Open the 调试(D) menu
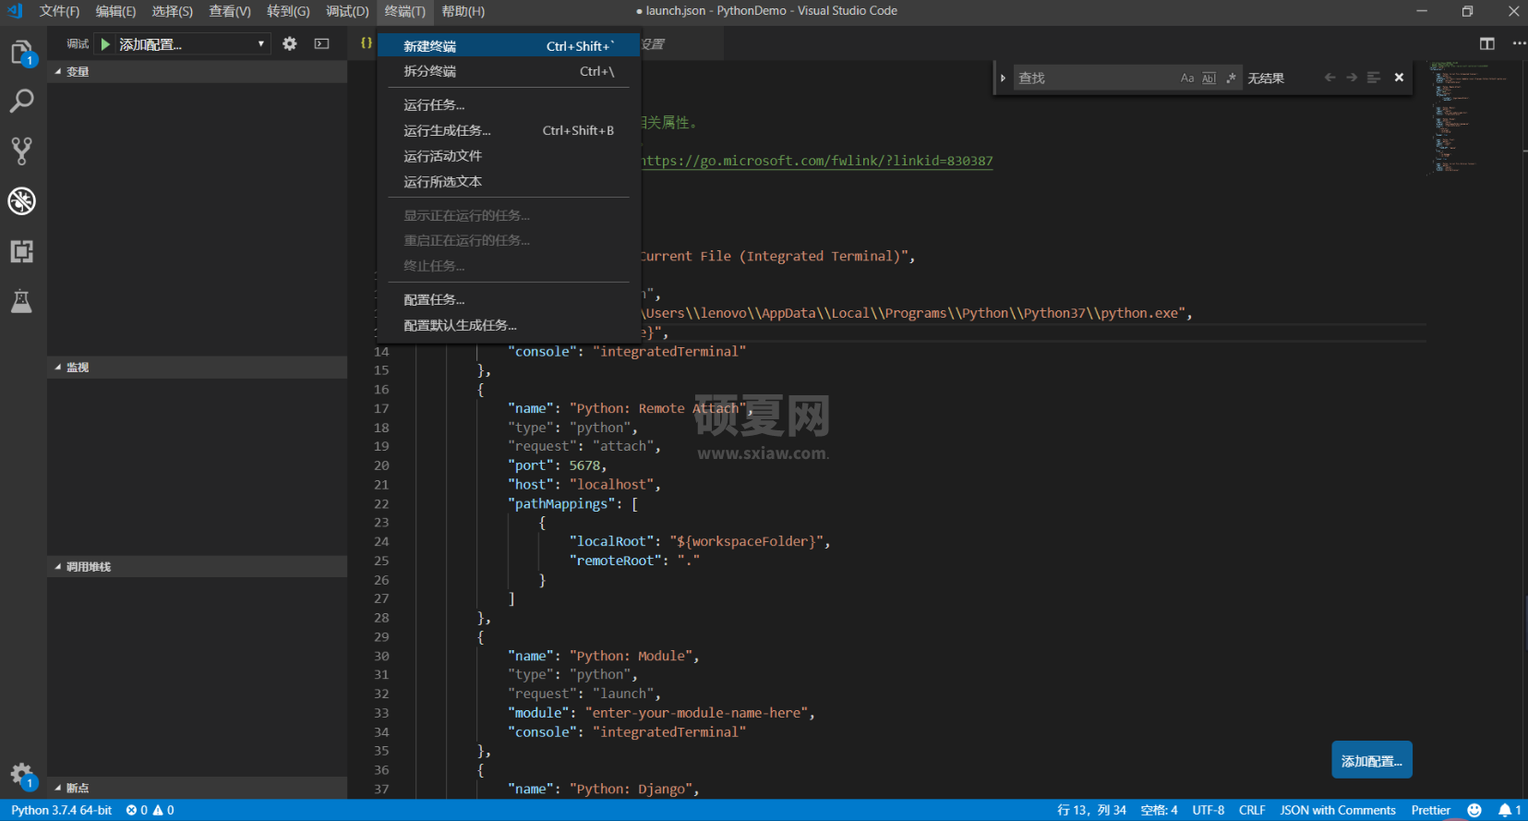The width and height of the screenshot is (1528, 821). pyautogui.click(x=347, y=11)
